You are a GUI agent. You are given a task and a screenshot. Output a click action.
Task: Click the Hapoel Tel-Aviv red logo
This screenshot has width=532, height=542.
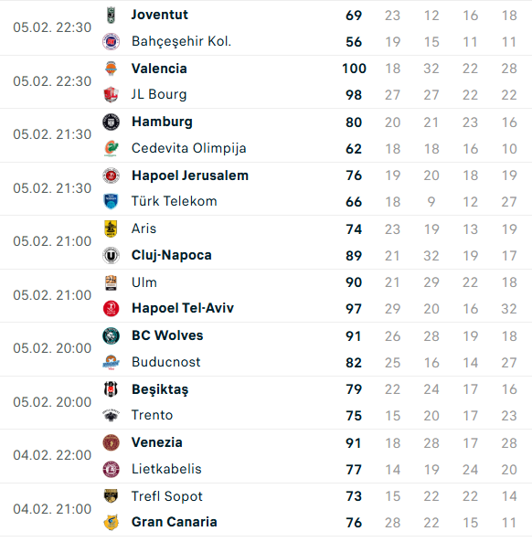[111, 309]
